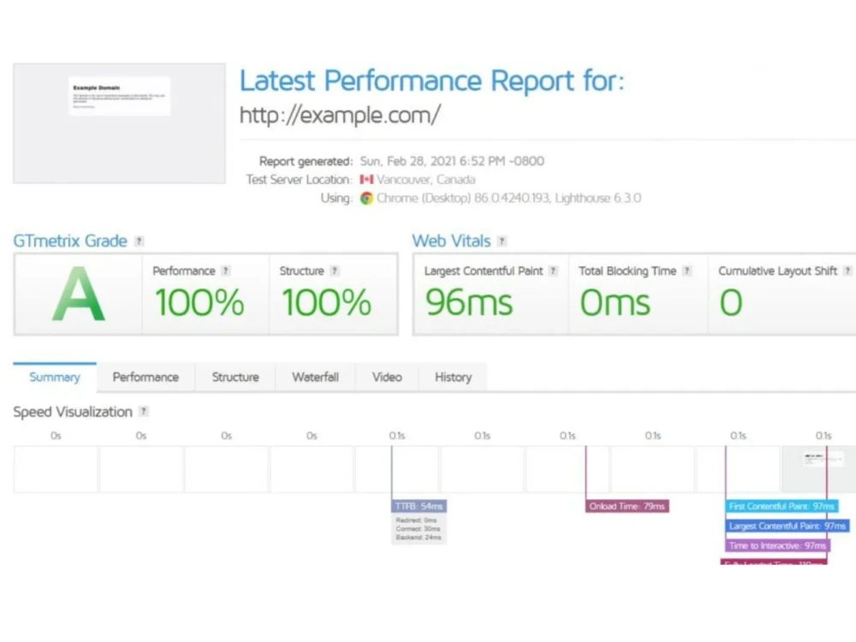The width and height of the screenshot is (856, 642).
Task: Click the 96ms LCP value
Action: (x=469, y=302)
